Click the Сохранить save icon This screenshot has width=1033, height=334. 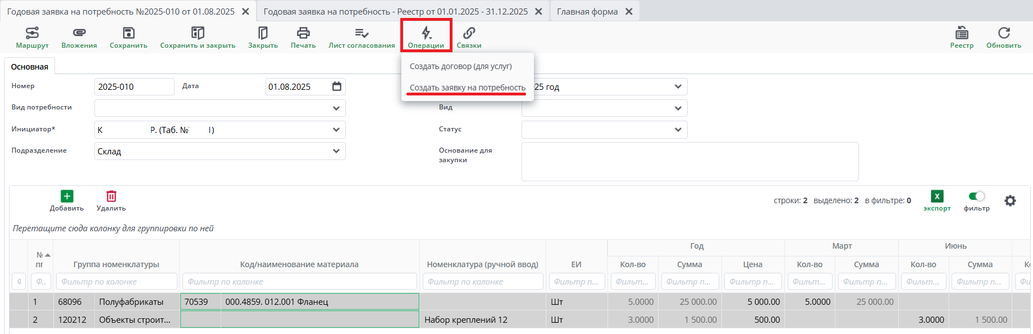pyautogui.click(x=129, y=33)
